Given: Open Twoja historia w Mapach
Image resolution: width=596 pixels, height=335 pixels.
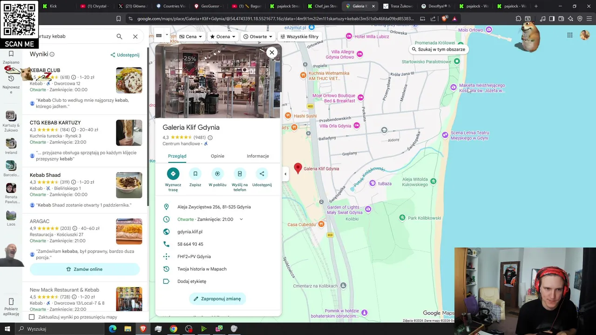Looking at the screenshot, I should [202, 269].
